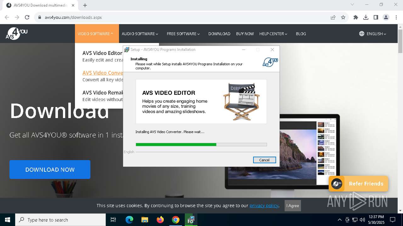Viewport: 403px width, 226px height.
Task: Expand the FREE SOFTWARE menu
Action: point(183,34)
